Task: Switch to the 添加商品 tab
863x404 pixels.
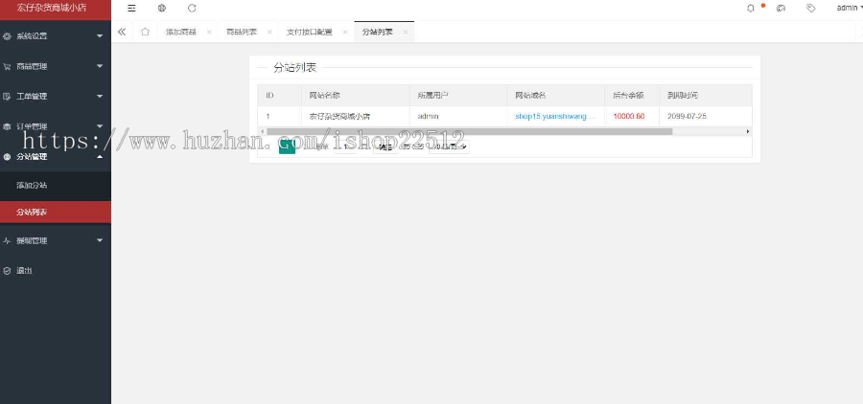Action: [181, 32]
